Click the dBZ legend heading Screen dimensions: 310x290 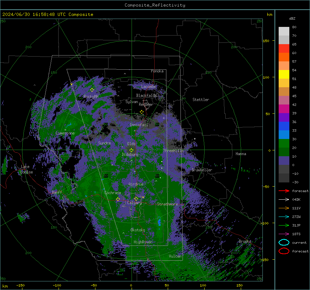pyautogui.click(x=292, y=18)
